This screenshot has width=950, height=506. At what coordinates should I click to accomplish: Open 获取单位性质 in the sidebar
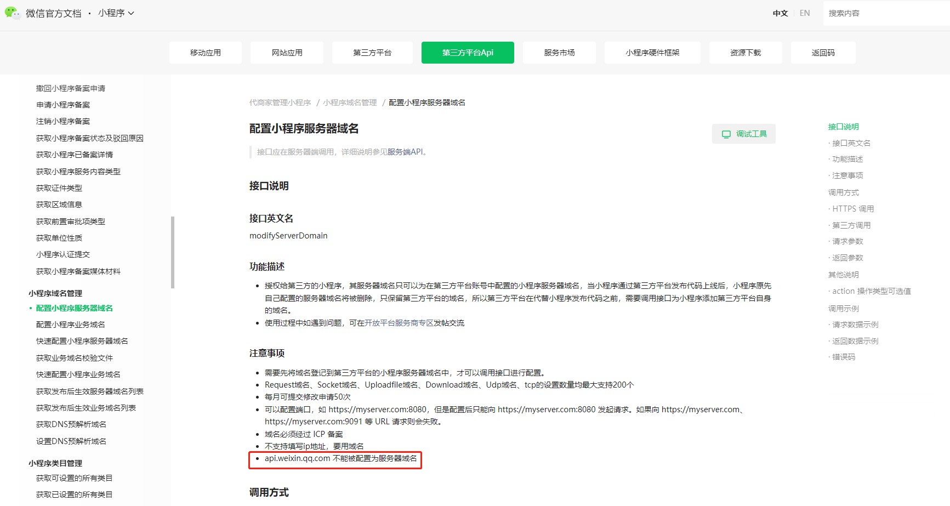coord(59,238)
